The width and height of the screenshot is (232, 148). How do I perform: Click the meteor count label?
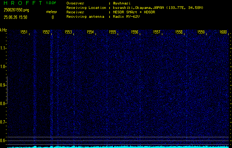point(52,12)
